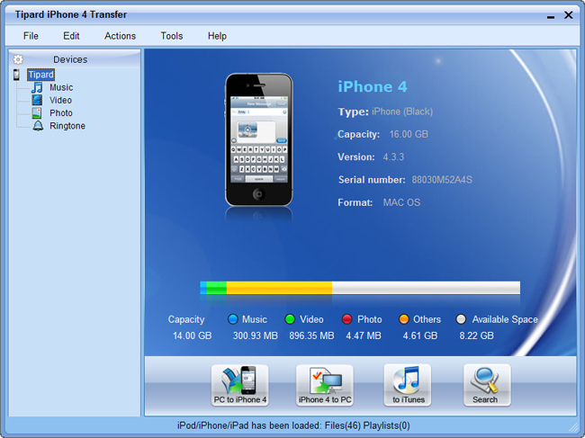This screenshot has height=438, width=585.
Task: Click the 896.35 MB video size
Action: [311, 335]
